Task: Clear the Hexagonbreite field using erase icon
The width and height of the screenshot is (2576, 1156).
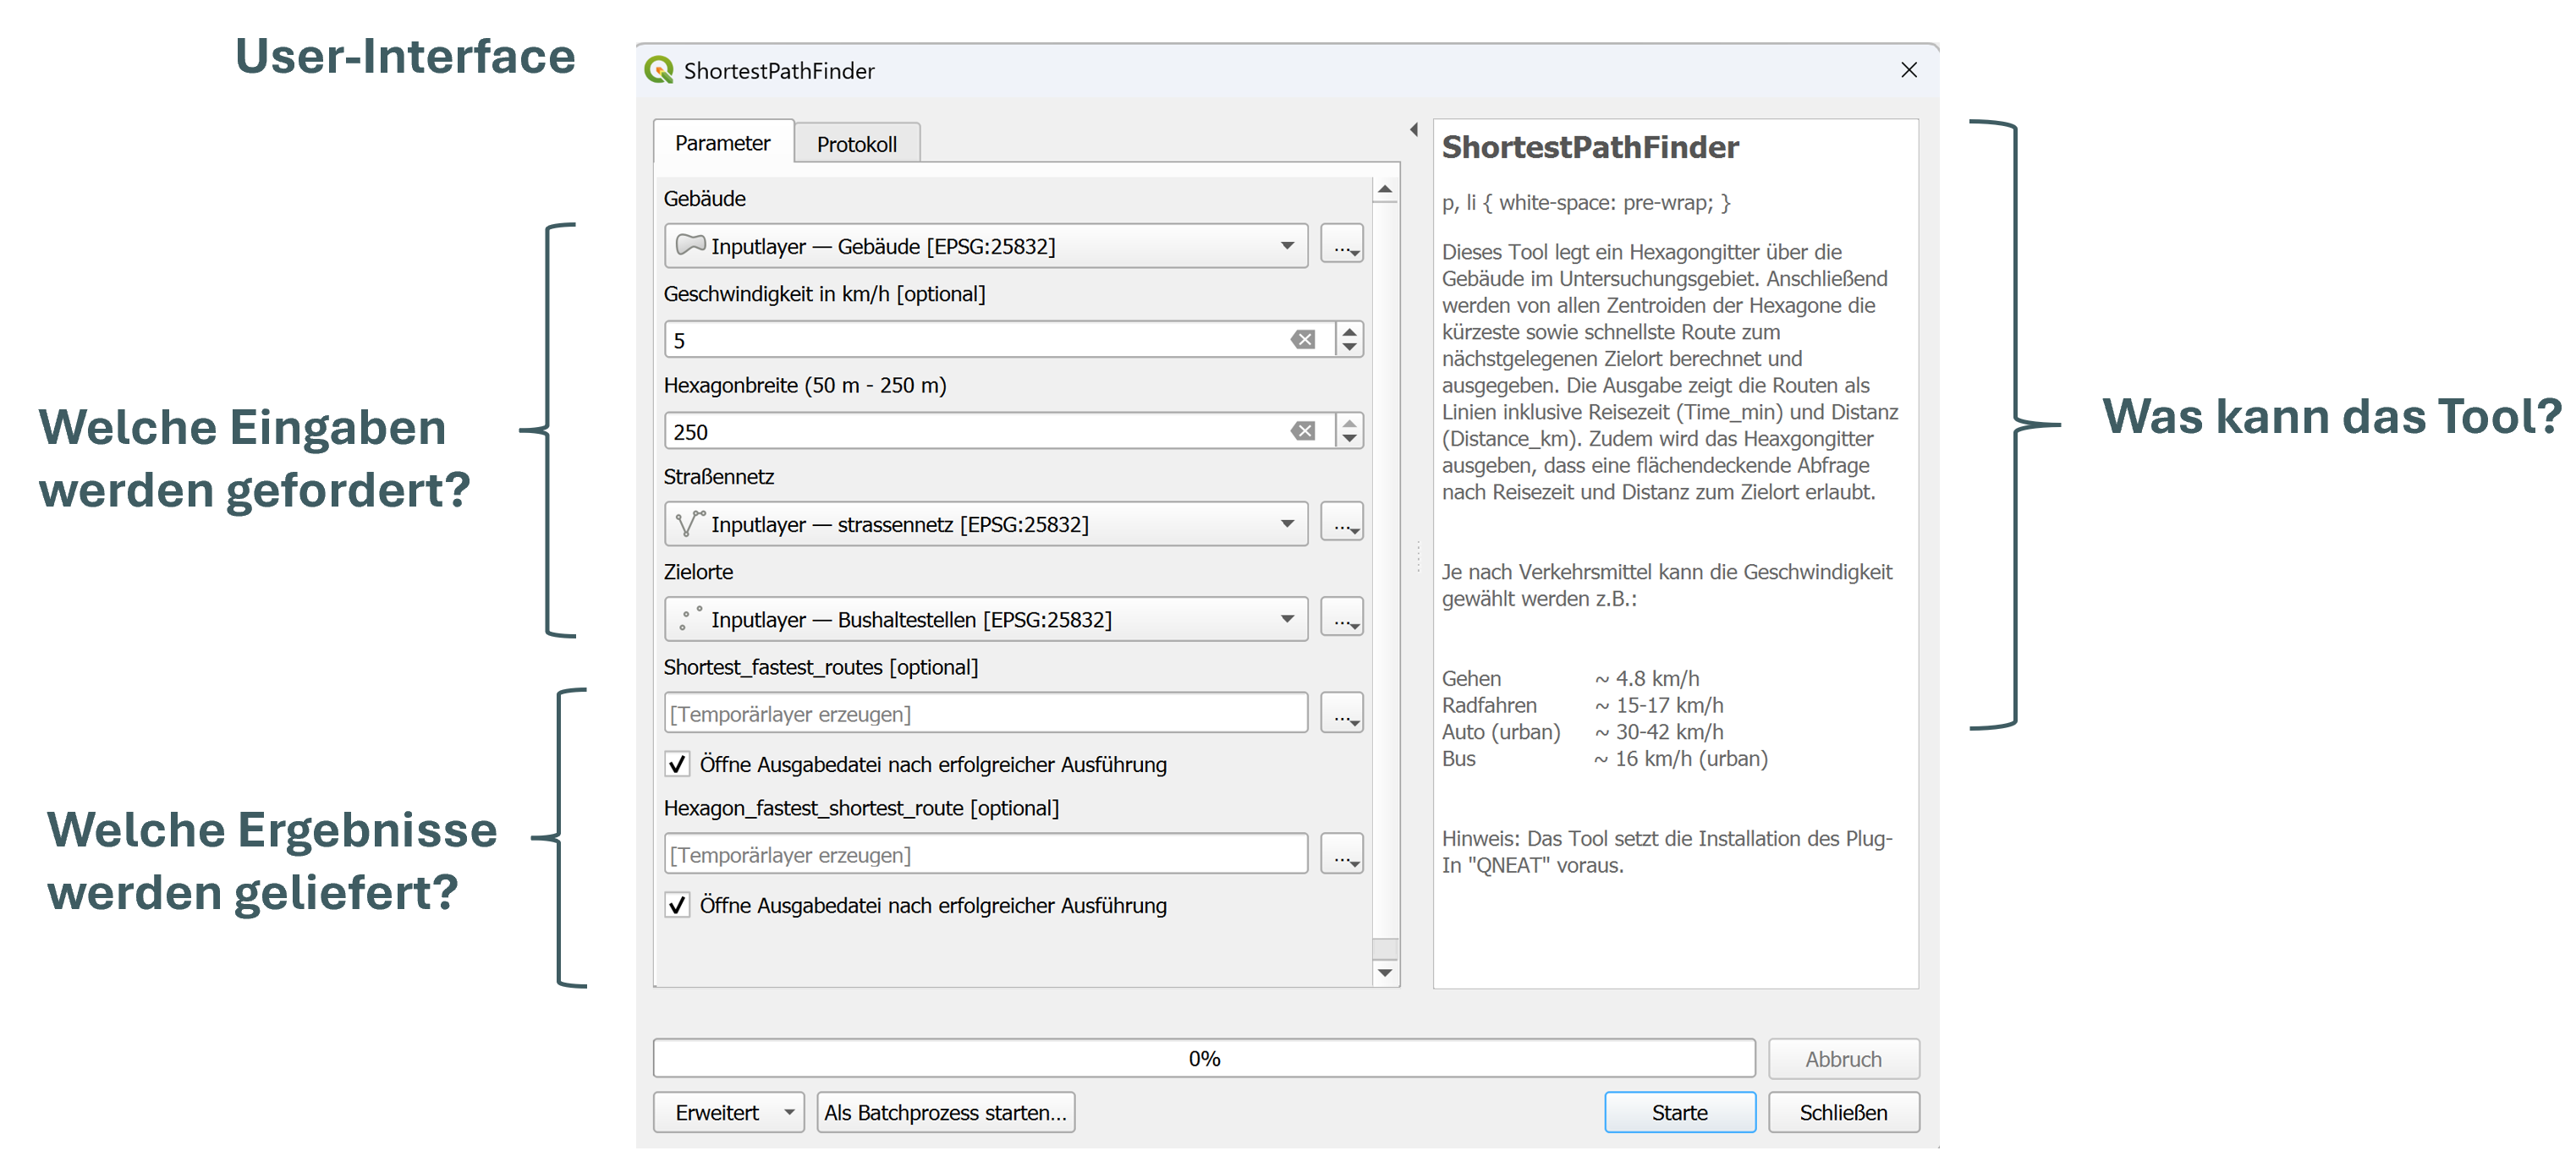Action: pos(1302,431)
